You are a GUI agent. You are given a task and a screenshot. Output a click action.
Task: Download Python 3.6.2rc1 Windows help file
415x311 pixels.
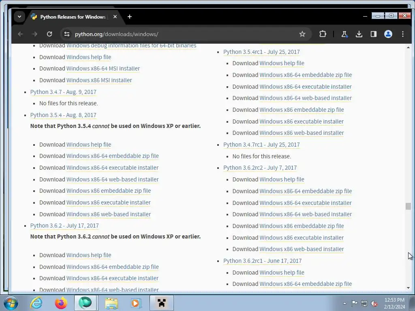(x=282, y=273)
